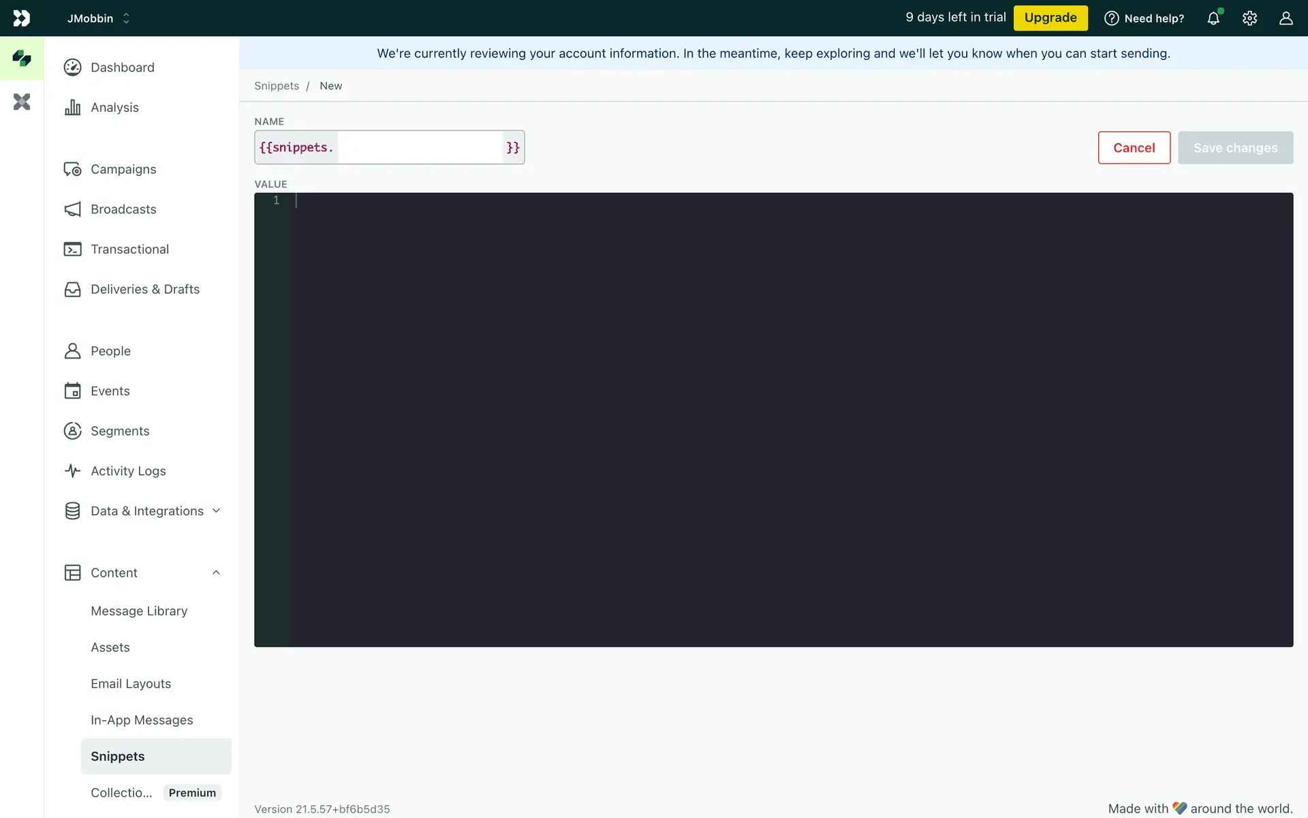Expand Data & Integrations section
The width and height of the screenshot is (1308, 818).
216,511
